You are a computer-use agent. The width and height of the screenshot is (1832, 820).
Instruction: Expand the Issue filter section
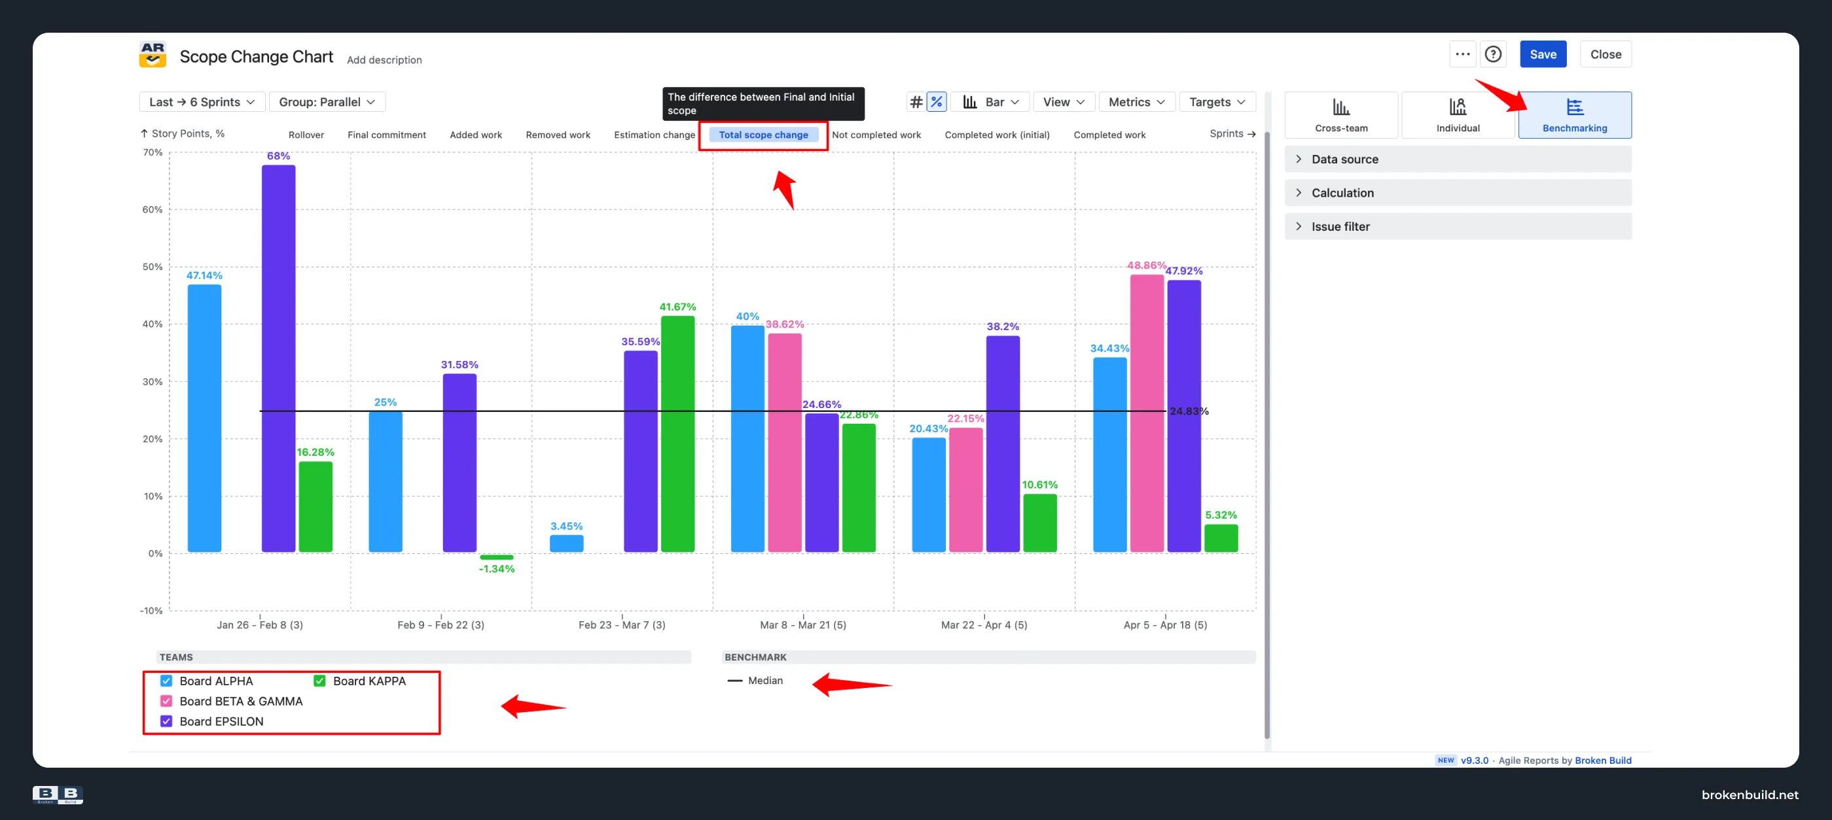pos(1457,226)
